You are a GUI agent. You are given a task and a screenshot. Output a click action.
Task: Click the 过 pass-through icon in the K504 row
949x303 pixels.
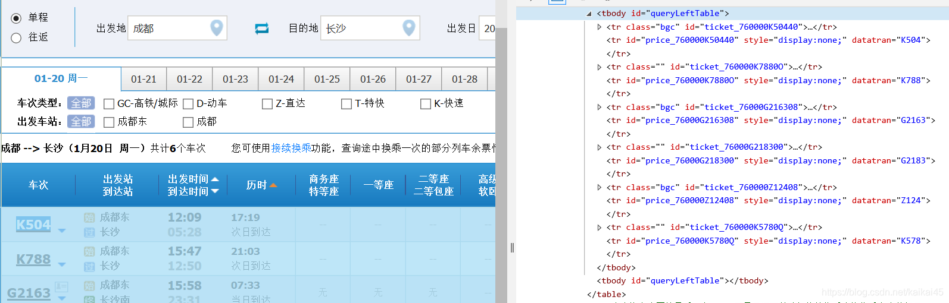pos(89,232)
